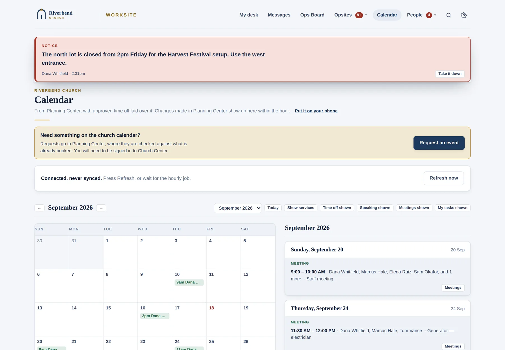The height and width of the screenshot is (350, 505).
Task: Select day 31 of previous month
Action: pyautogui.click(x=86, y=252)
